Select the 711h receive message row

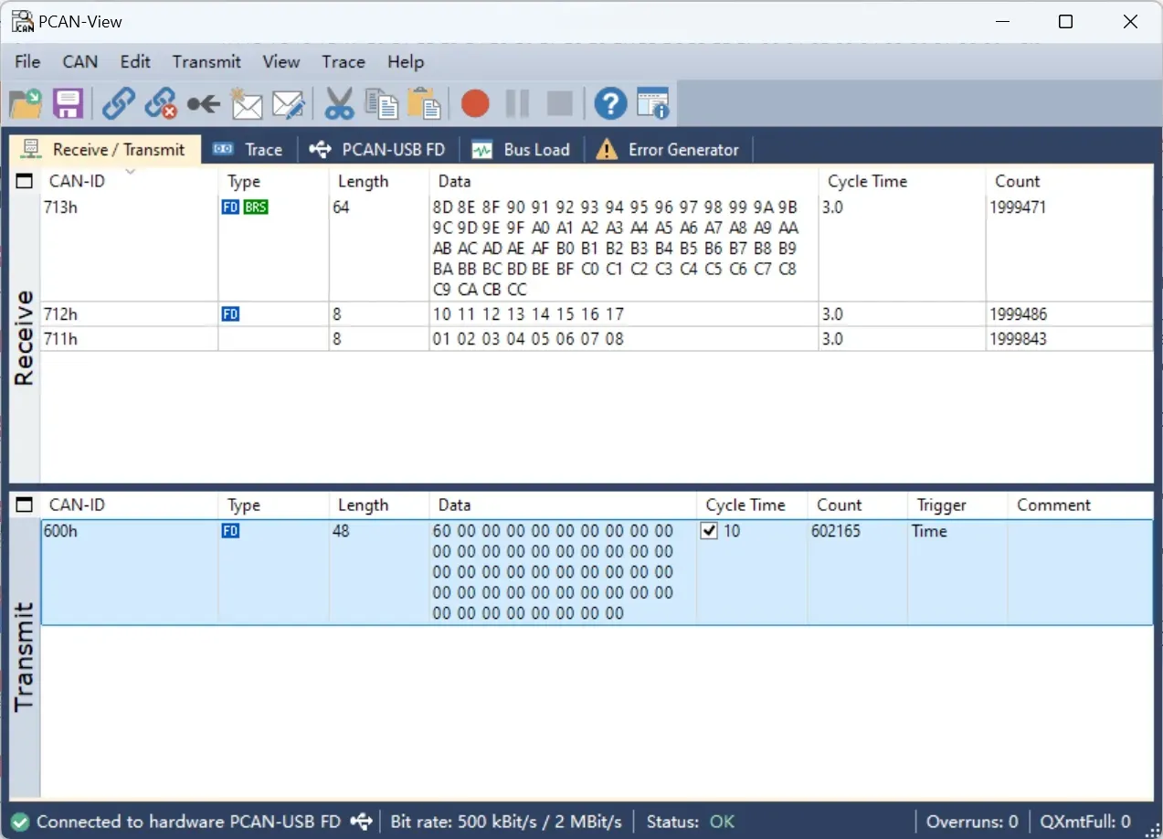pyautogui.click(x=597, y=339)
